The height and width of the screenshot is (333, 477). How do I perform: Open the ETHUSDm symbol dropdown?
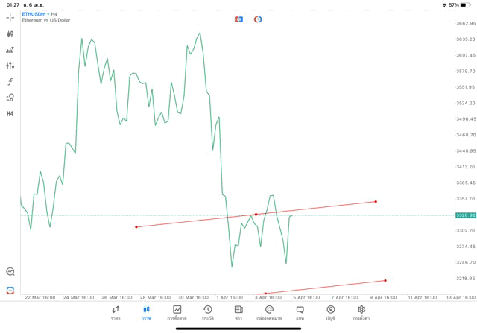point(35,13)
